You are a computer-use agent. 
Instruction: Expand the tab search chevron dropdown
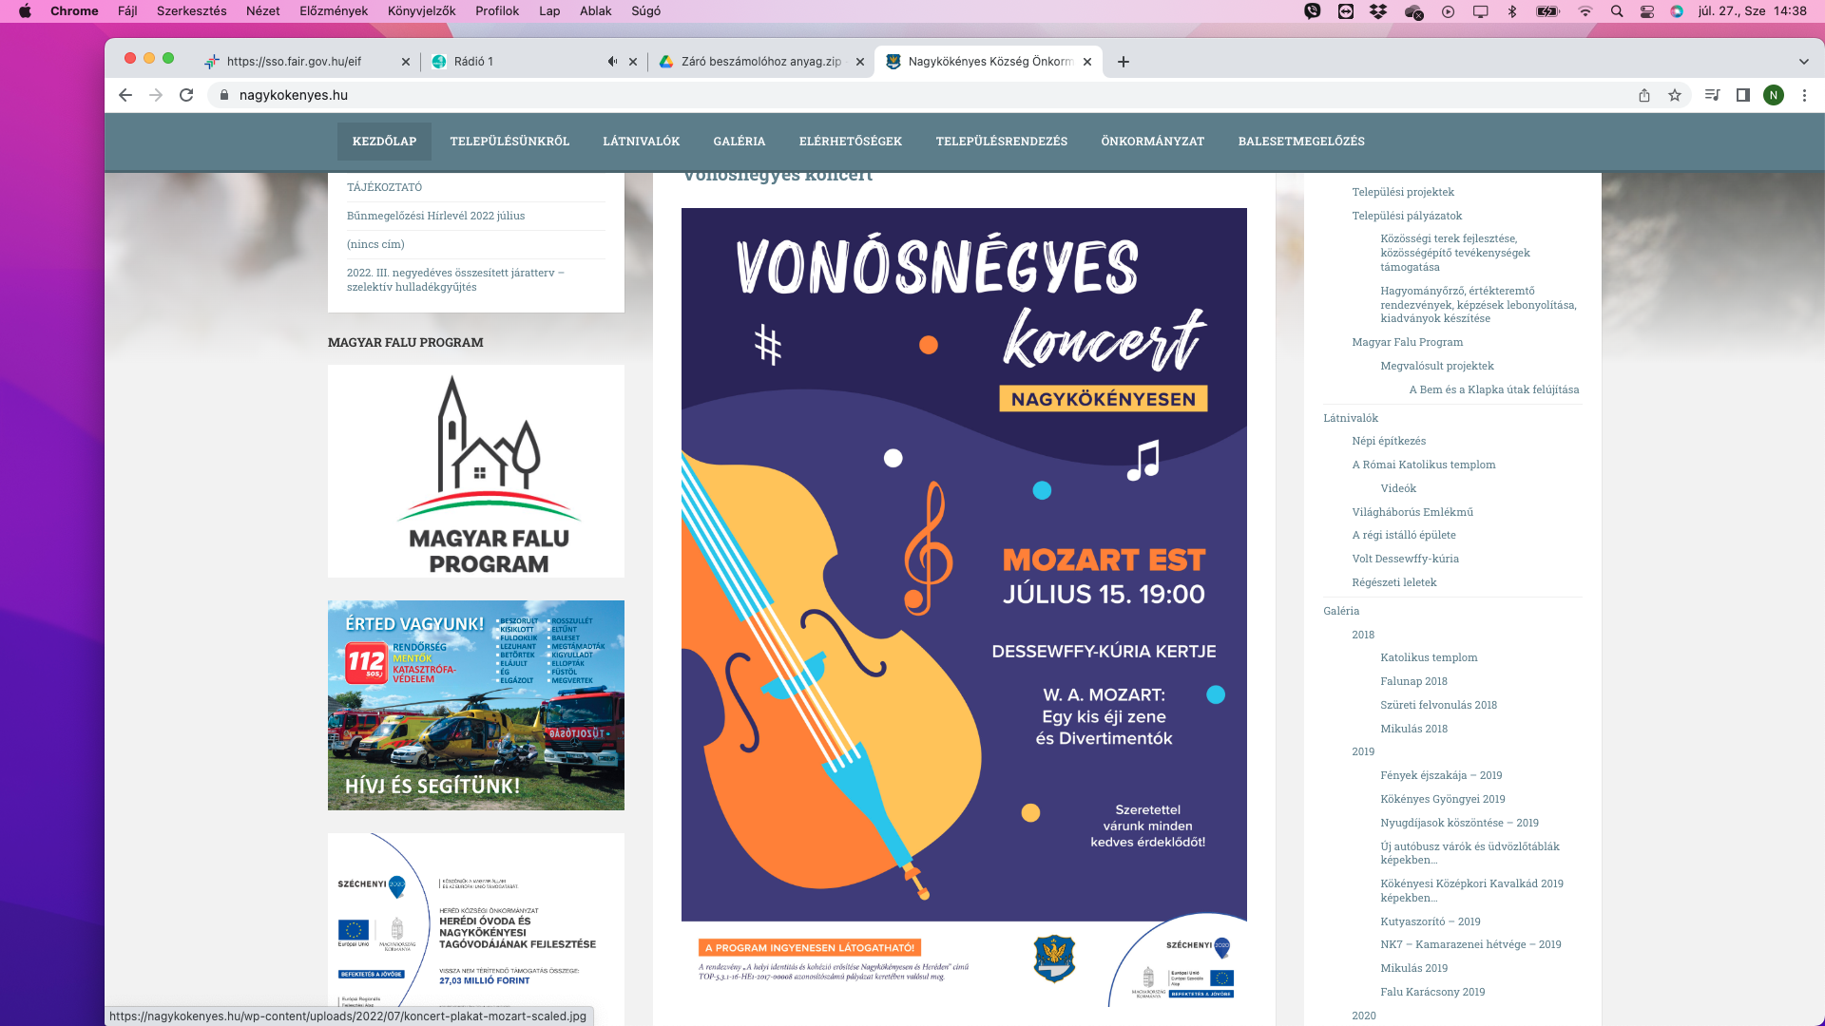[1803, 62]
